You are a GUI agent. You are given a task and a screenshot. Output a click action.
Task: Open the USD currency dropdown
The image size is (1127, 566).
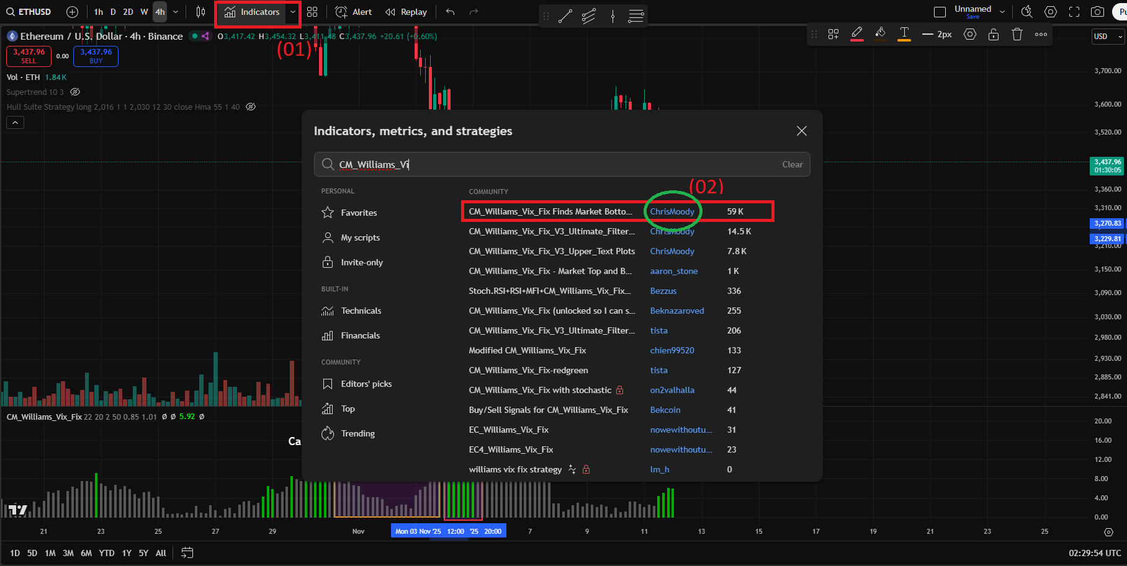coord(1108,37)
